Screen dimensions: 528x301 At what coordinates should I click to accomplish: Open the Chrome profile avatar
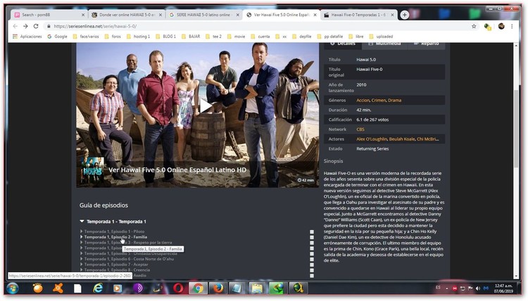pyautogui.click(x=501, y=26)
